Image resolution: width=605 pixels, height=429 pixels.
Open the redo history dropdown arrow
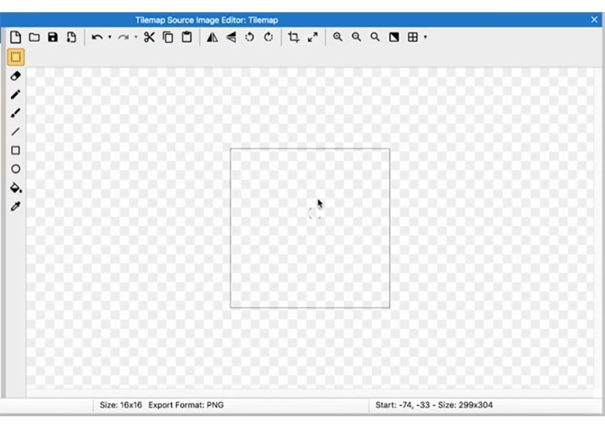coord(136,37)
